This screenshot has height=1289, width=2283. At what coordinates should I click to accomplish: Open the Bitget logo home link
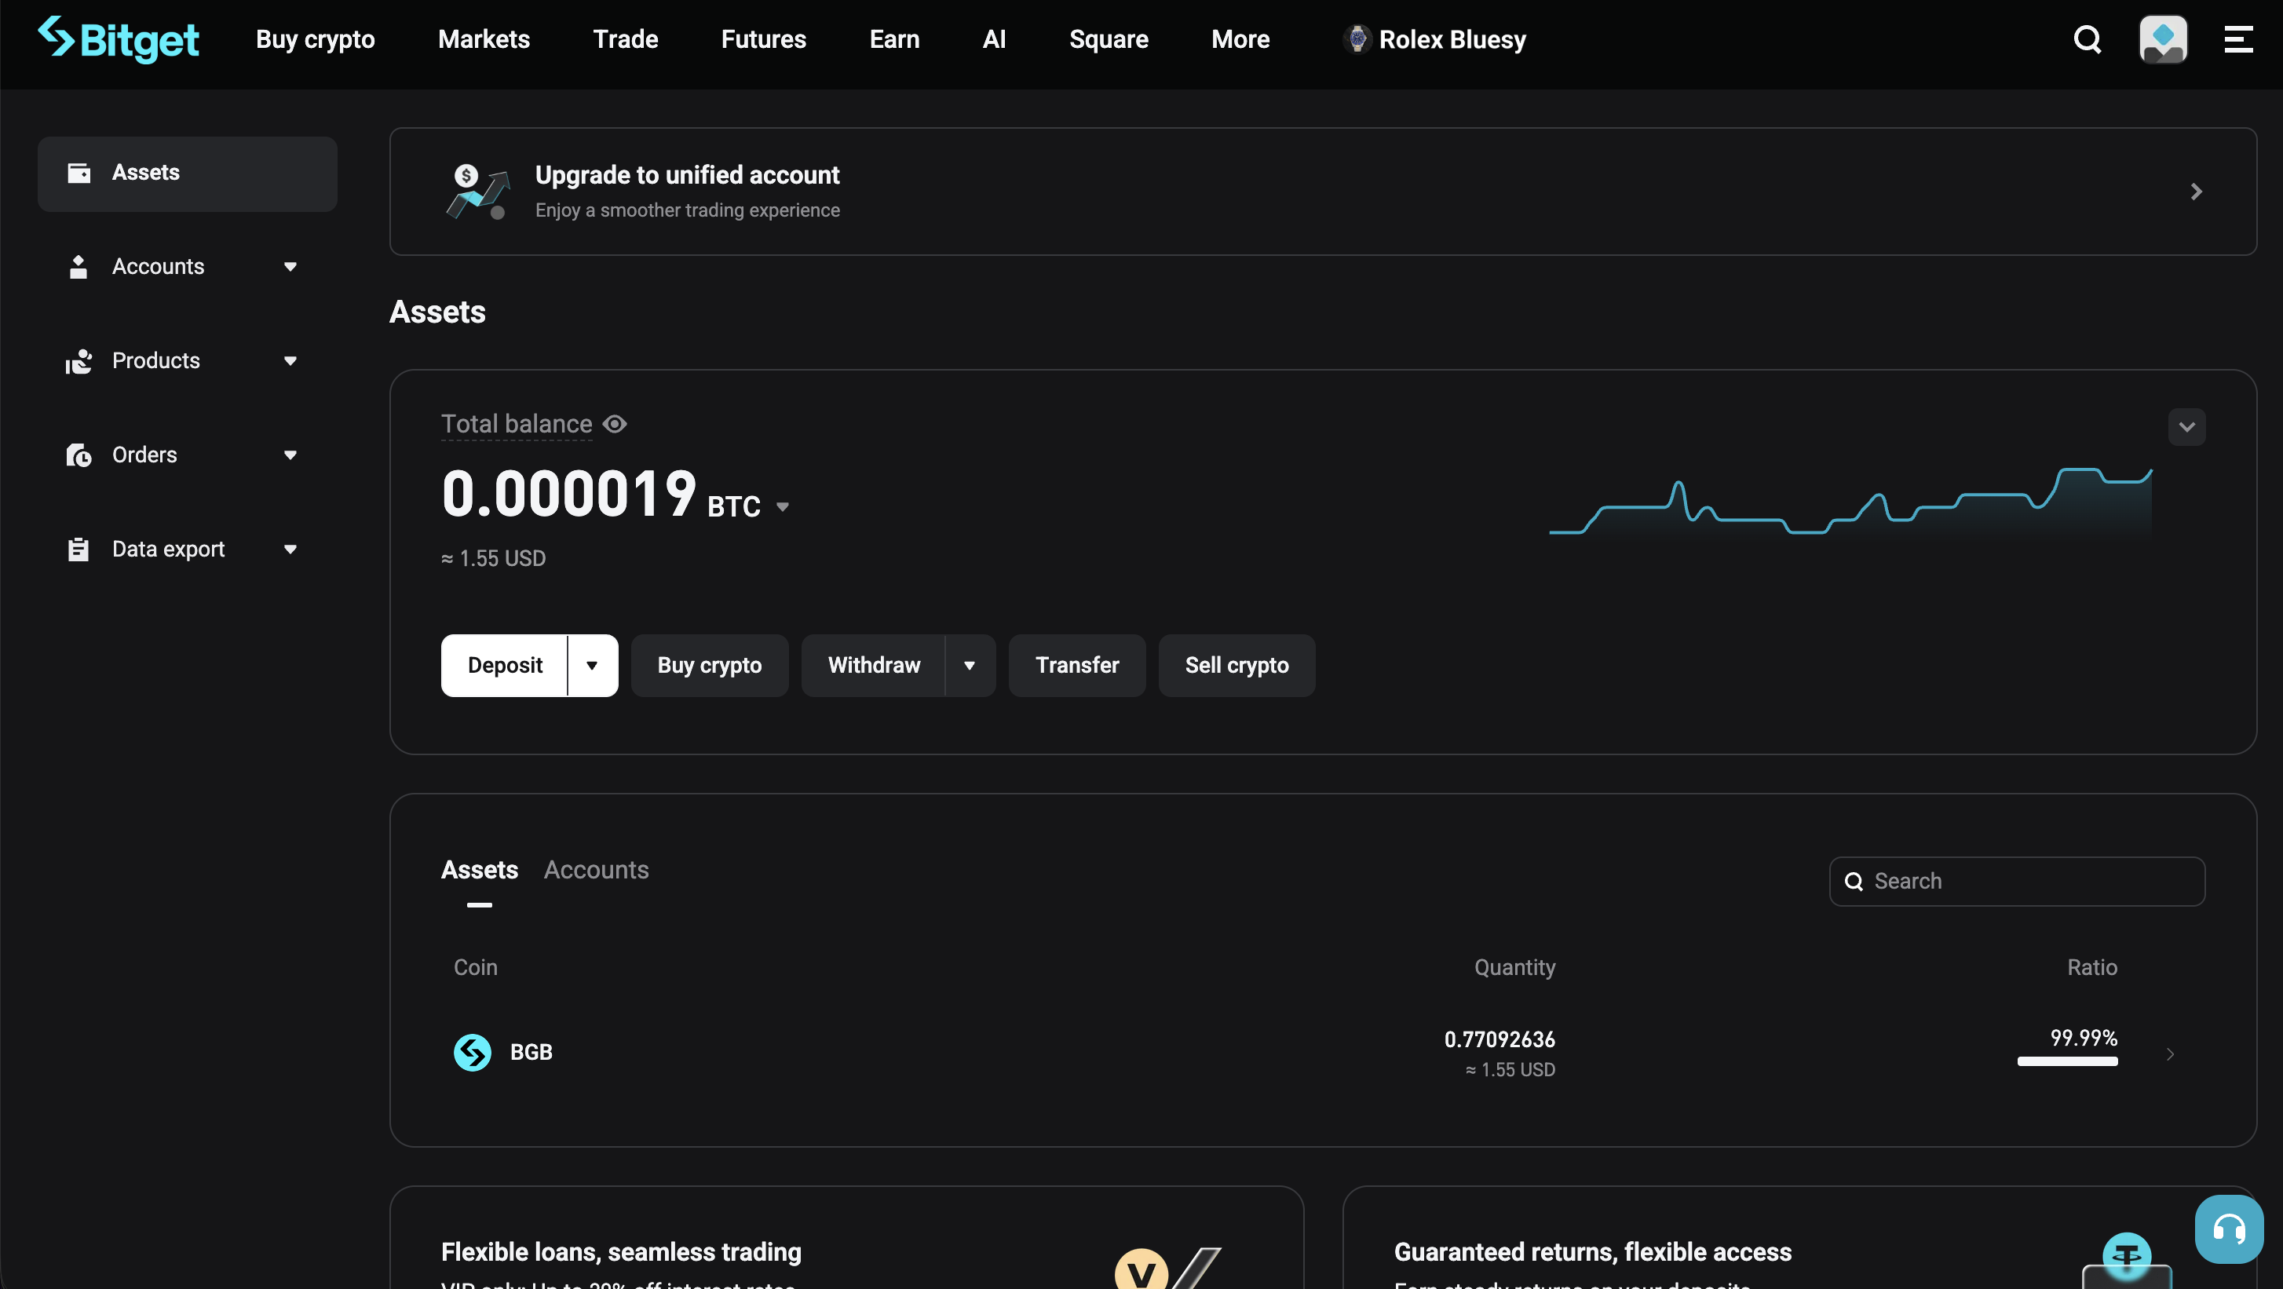coord(119,39)
